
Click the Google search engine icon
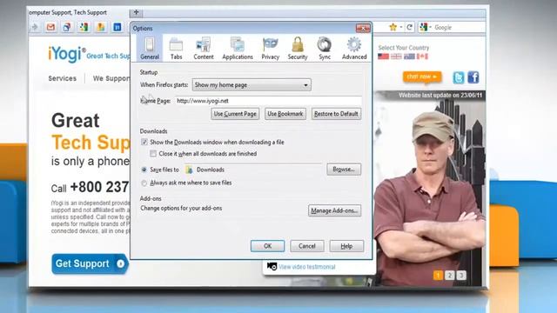423,27
